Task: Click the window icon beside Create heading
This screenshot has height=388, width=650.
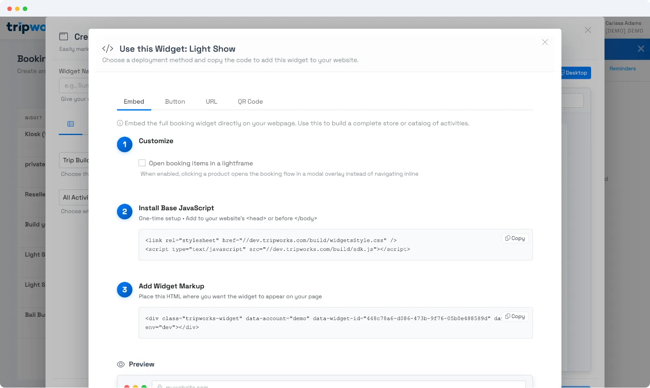Action: click(64, 37)
